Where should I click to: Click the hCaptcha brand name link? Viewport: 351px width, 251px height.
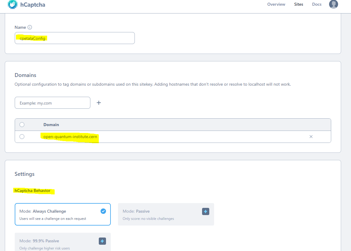33,5
